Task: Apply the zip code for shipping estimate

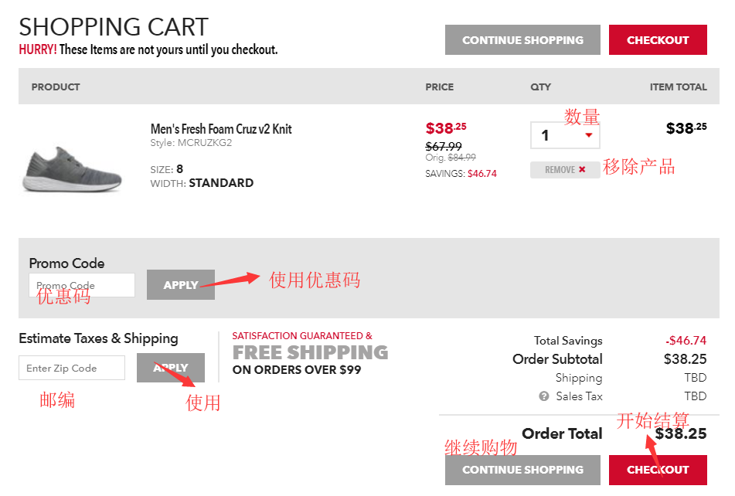Action: tap(171, 368)
